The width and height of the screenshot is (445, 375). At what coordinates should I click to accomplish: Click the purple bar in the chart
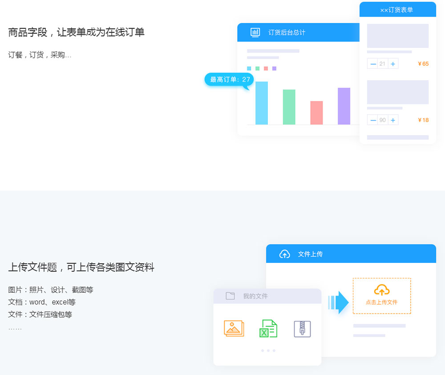[344, 106]
